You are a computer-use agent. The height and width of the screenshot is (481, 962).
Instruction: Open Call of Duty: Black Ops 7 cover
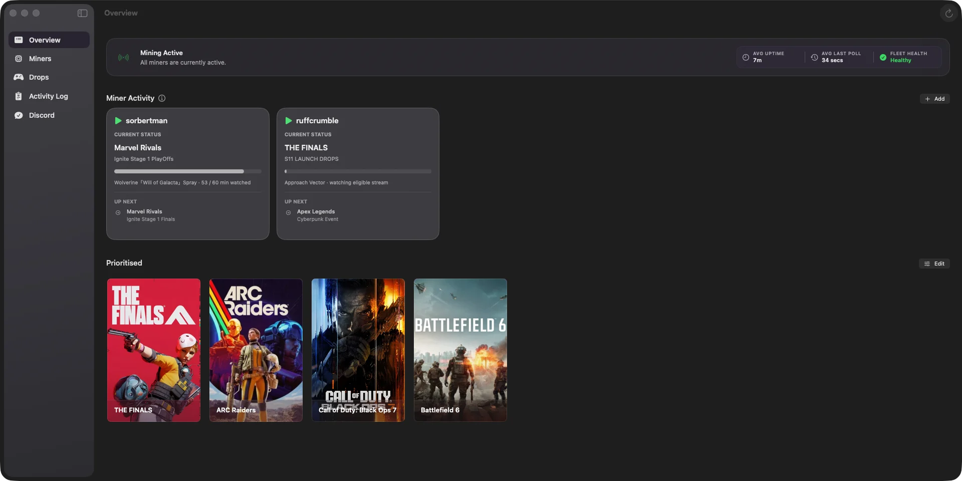coord(358,350)
